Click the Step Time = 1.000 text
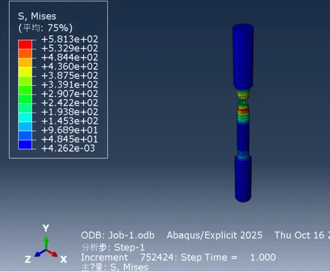Image resolution: width=330 pixels, height=272 pixels. tap(228, 257)
